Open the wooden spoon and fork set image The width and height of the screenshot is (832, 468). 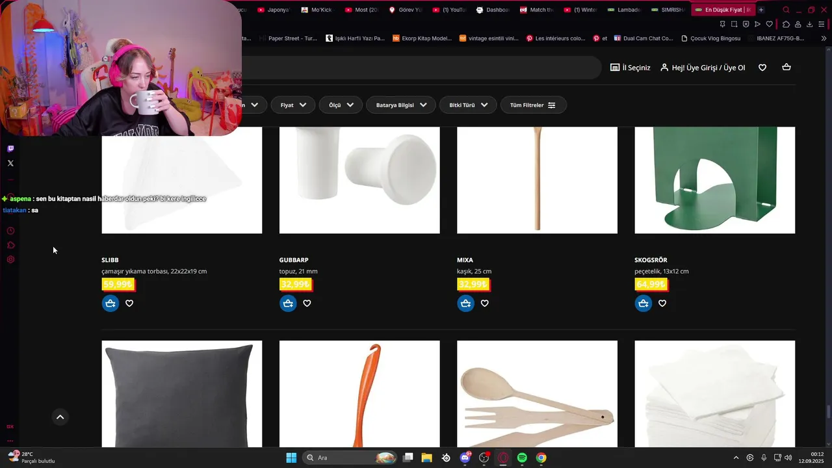click(537, 394)
